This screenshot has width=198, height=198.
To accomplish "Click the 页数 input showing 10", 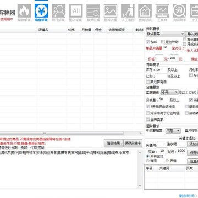I will point(162,151).
